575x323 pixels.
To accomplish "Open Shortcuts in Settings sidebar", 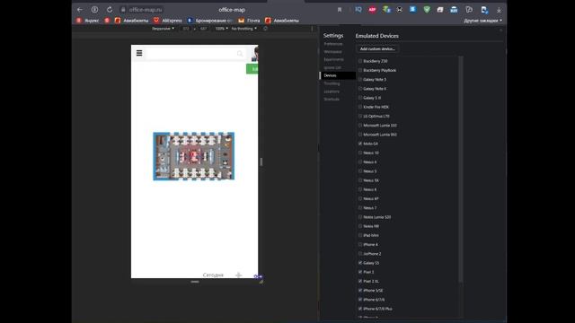I will coord(332,100).
